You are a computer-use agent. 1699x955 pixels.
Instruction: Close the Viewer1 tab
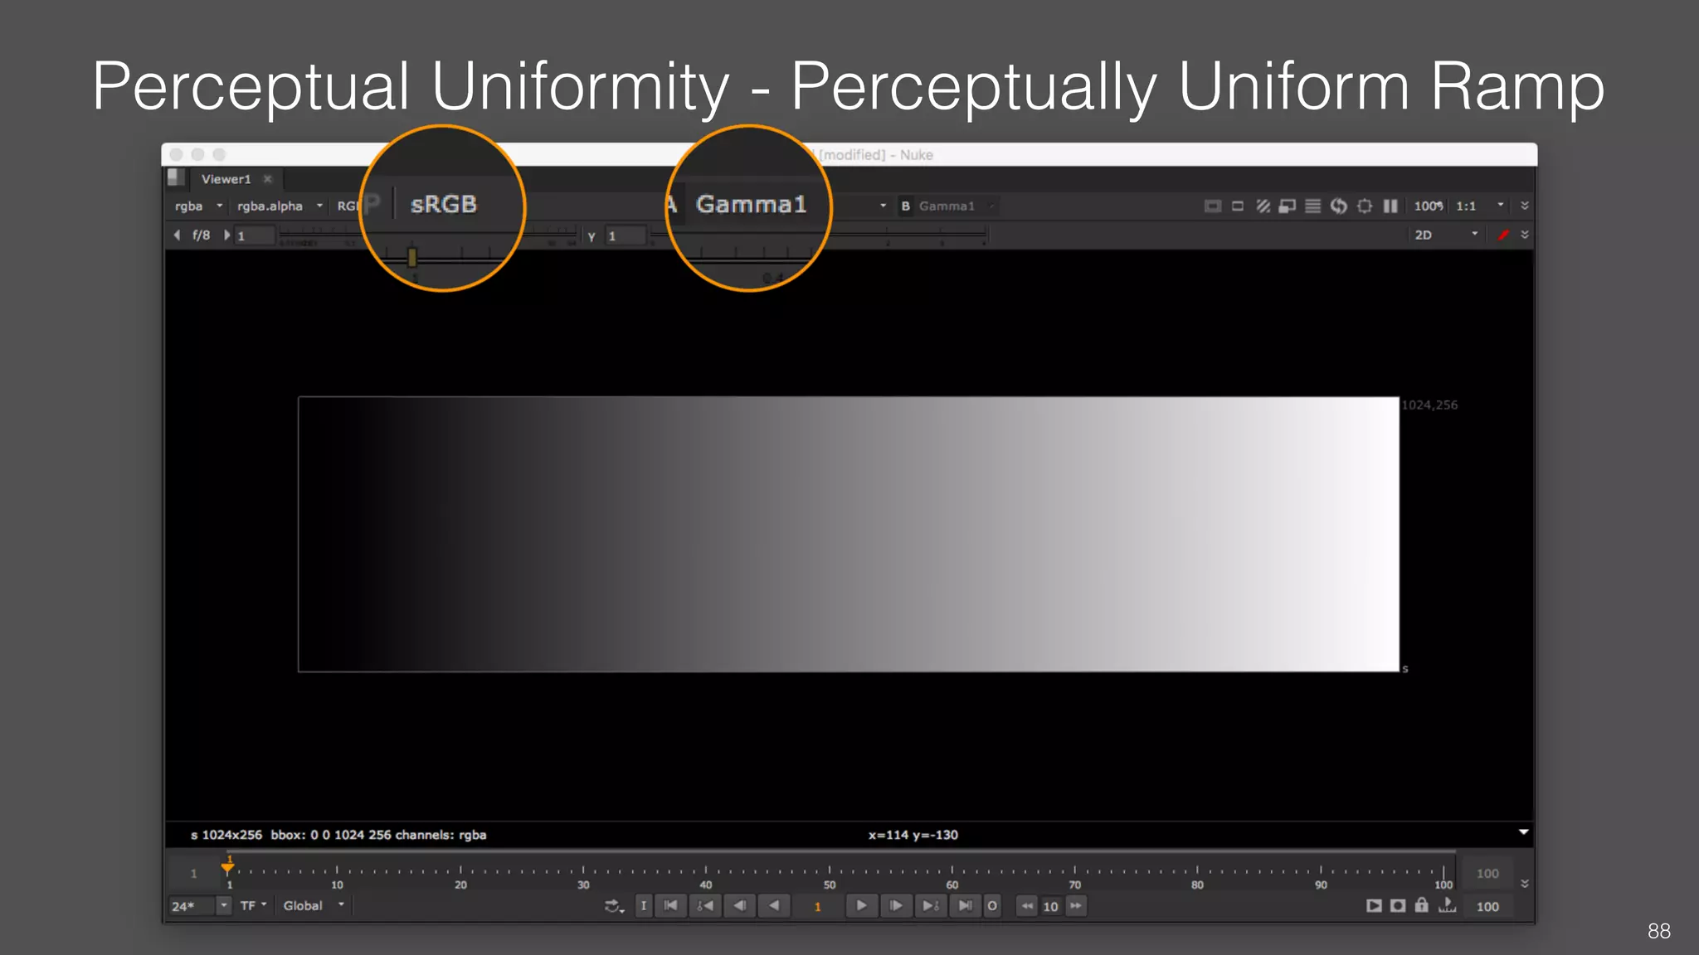[268, 179]
